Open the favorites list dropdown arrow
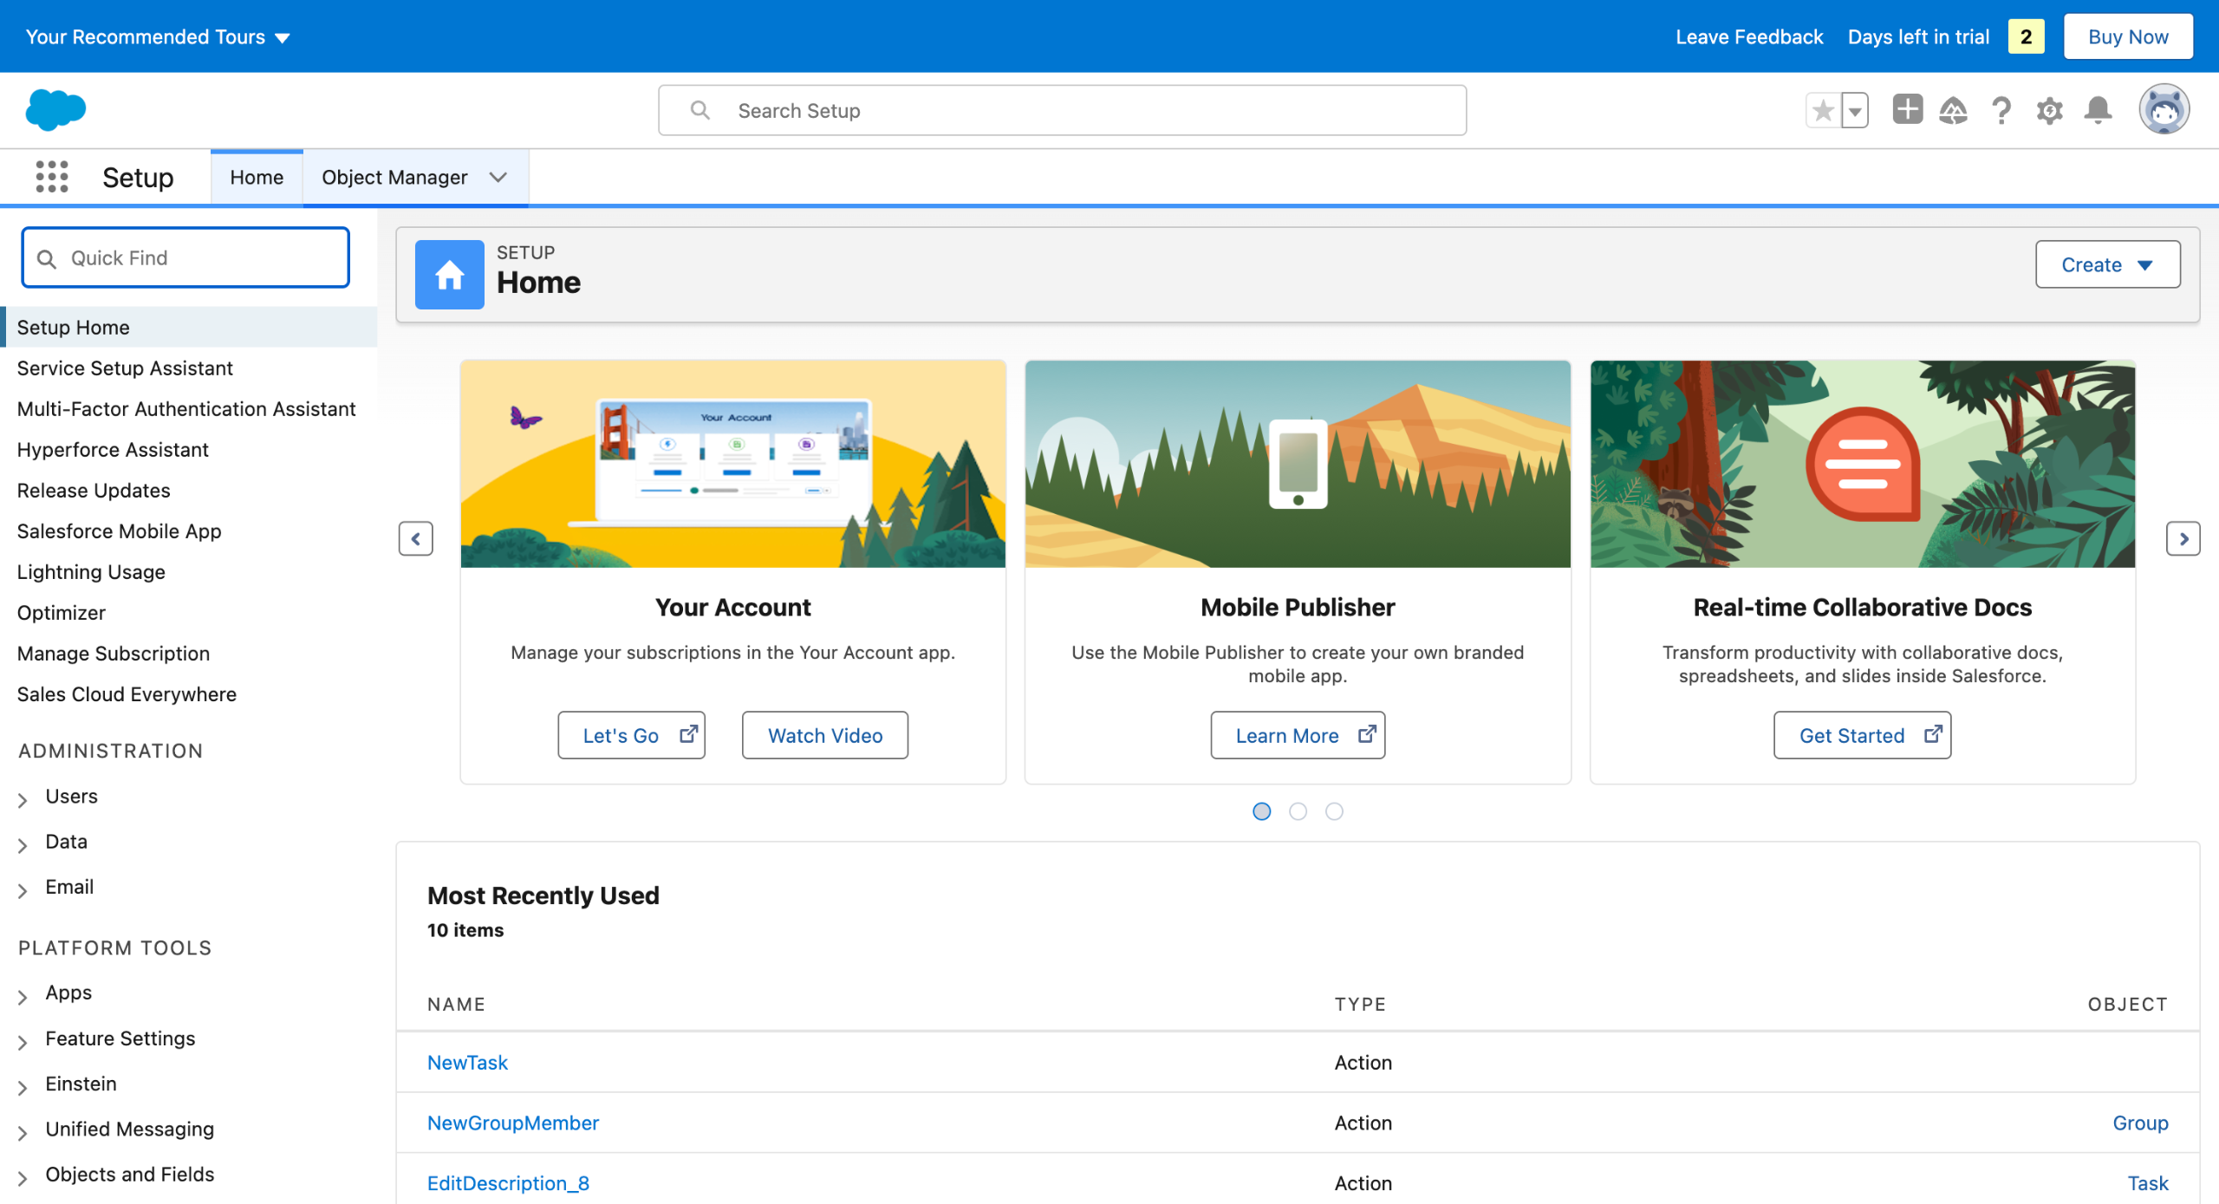Viewport: 2219px width, 1204px height. coord(1855,110)
